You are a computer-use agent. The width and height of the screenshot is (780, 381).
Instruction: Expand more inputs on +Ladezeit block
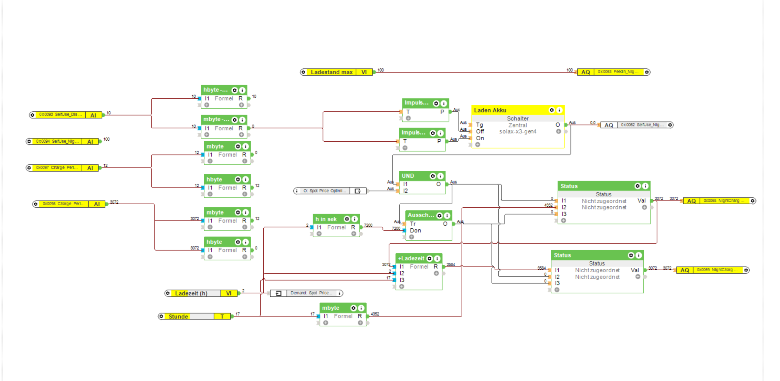[402, 286]
